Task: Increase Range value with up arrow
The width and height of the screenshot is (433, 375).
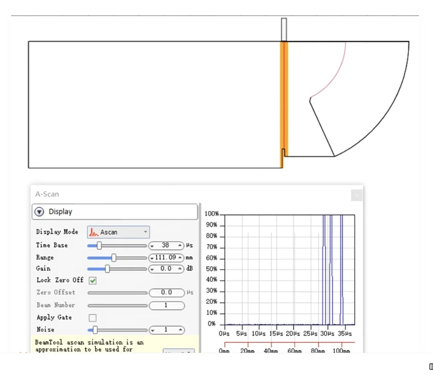Action: [x=180, y=258]
